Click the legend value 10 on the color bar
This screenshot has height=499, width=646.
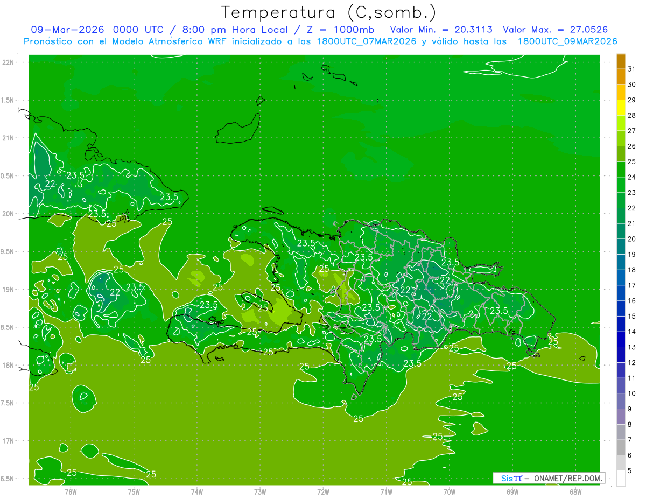[x=632, y=393]
